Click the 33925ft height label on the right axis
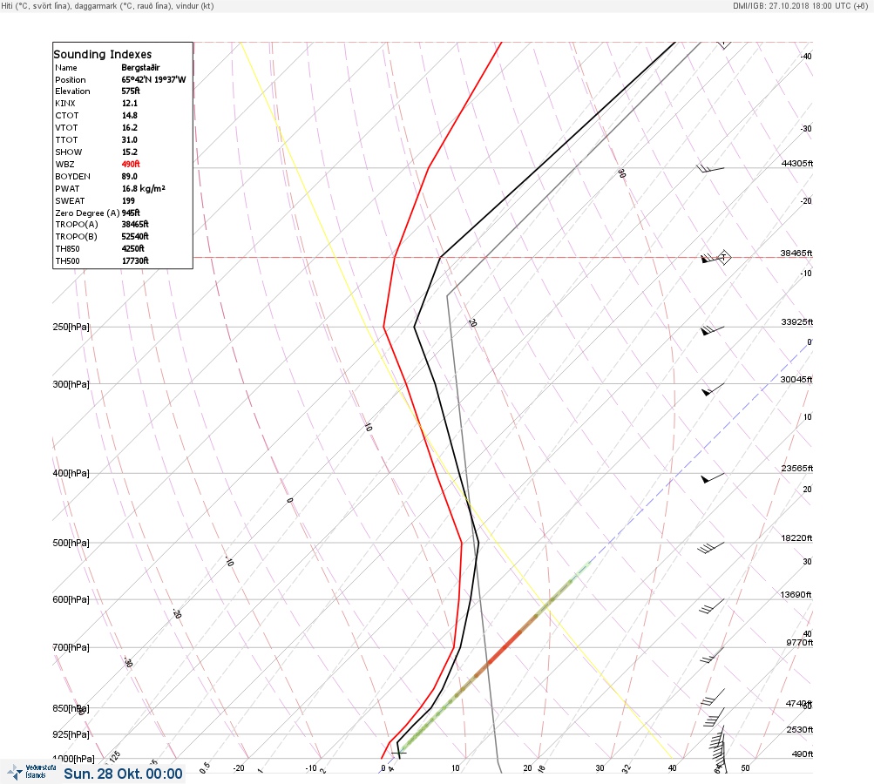 pyautogui.click(x=797, y=322)
